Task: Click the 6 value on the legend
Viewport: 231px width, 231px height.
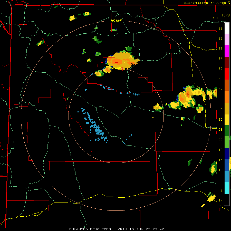Action: coord(221,180)
